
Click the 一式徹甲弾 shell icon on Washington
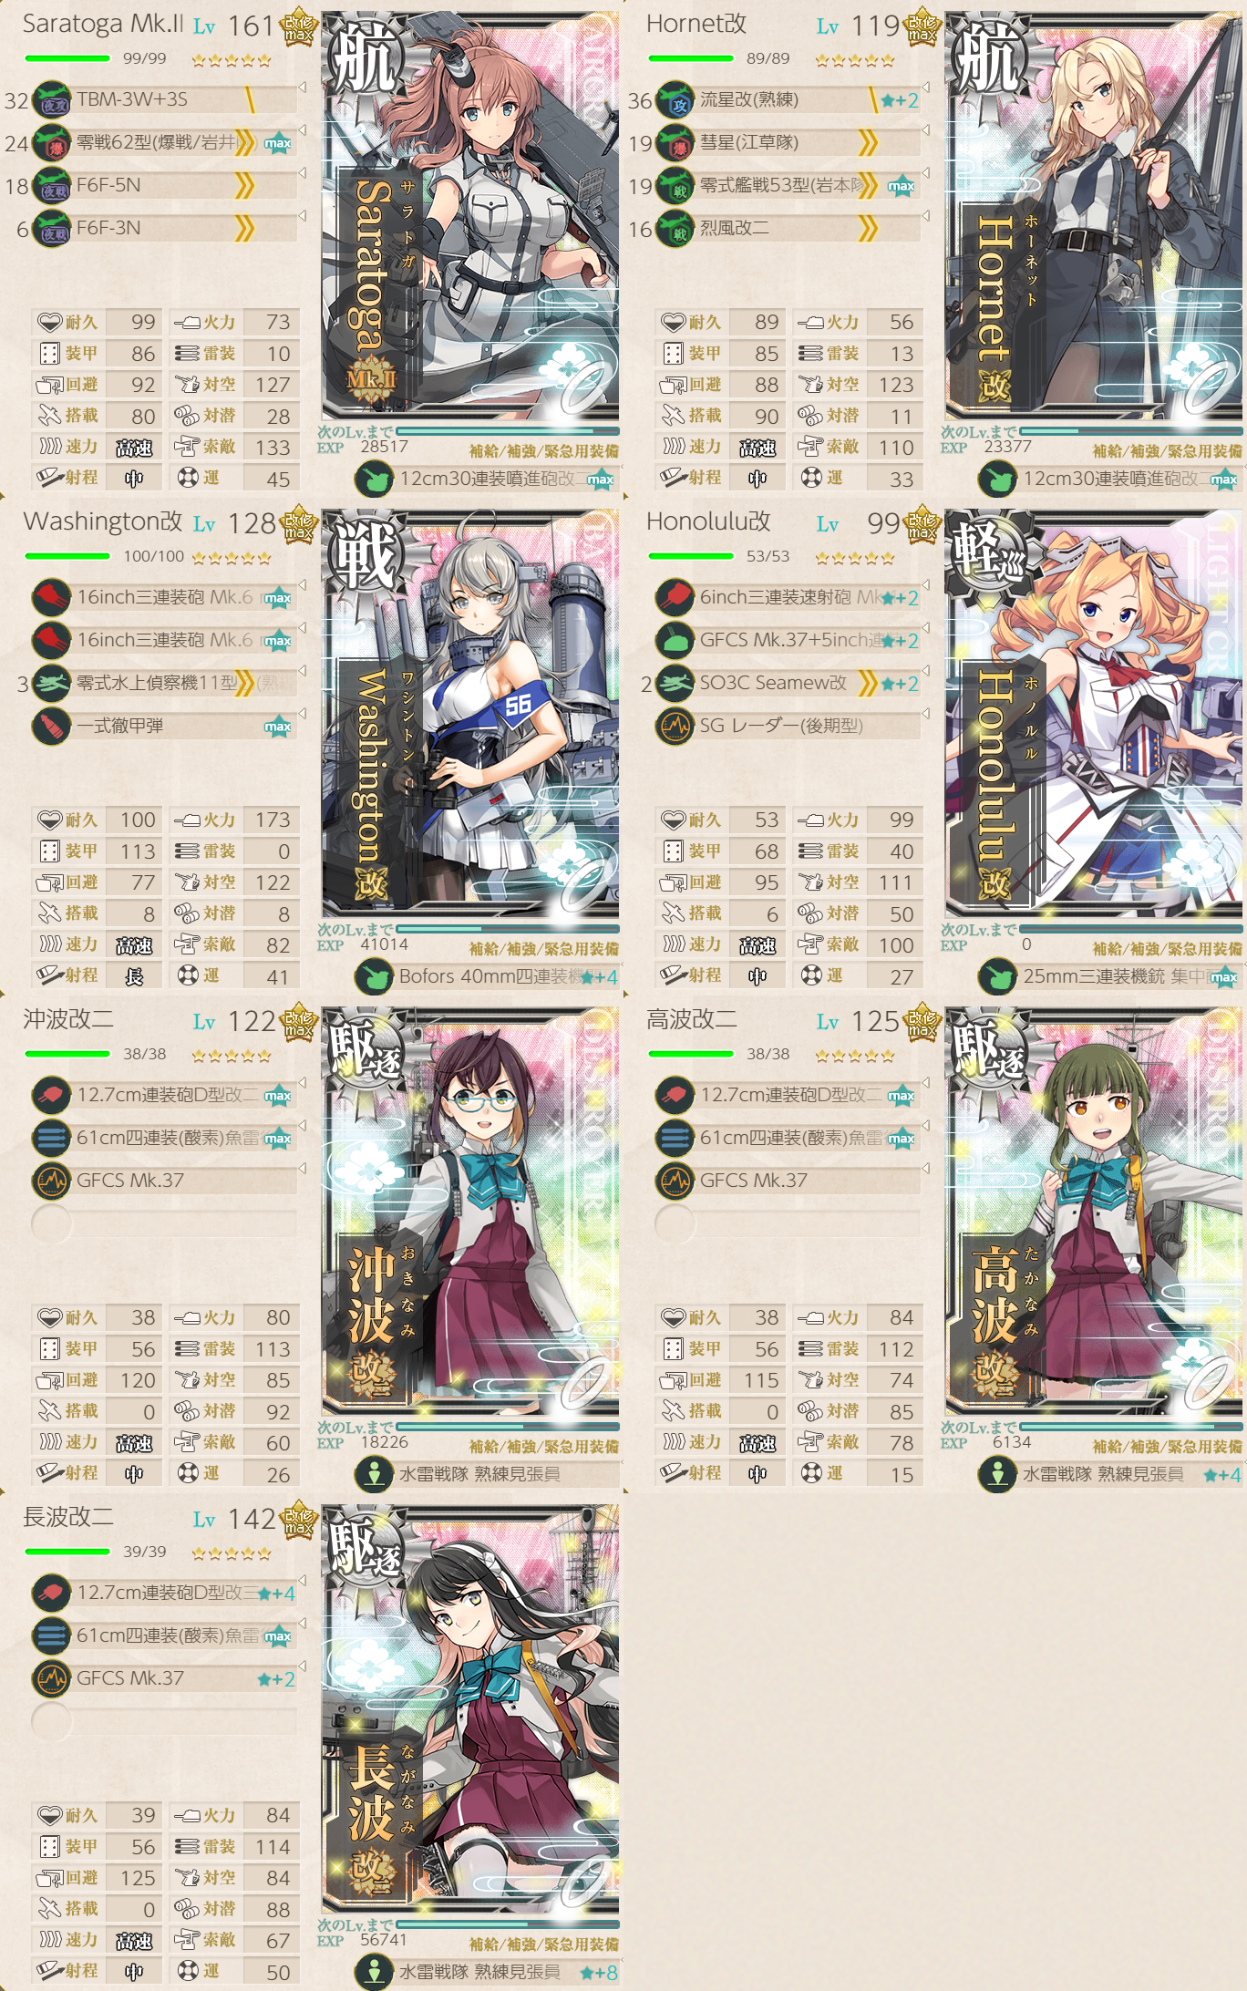point(52,727)
